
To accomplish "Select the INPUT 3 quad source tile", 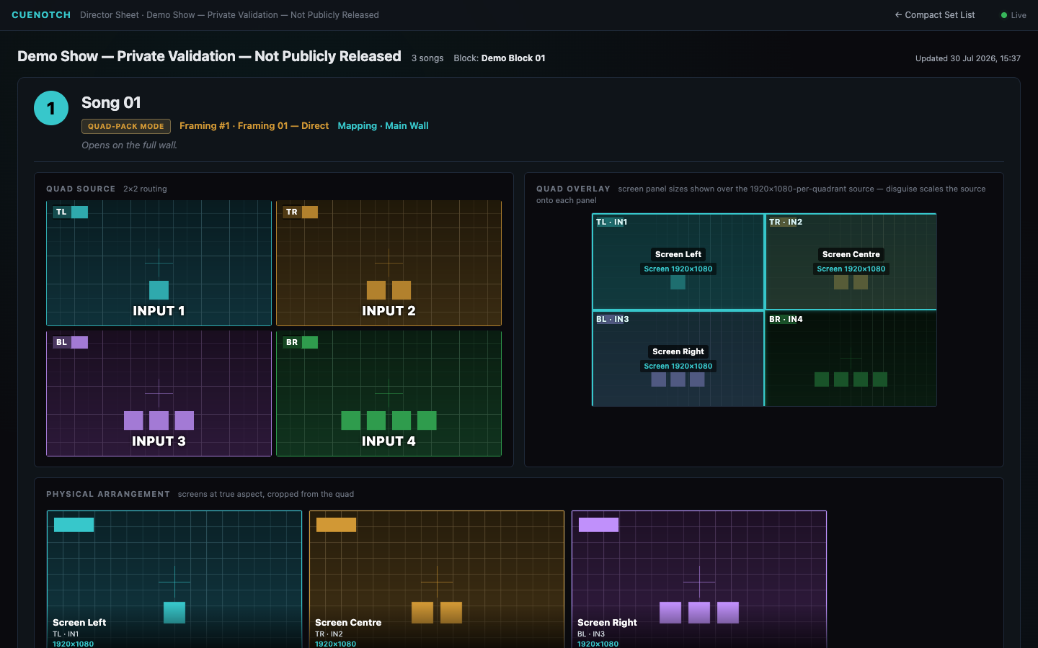I will click(x=159, y=394).
